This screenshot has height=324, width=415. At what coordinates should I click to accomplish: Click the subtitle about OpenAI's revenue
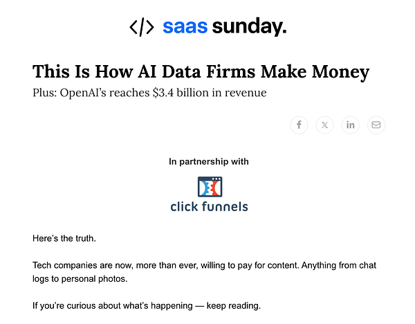point(149,93)
